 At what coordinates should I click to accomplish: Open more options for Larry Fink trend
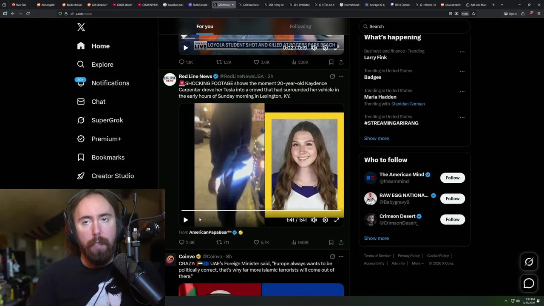click(462, 52)
